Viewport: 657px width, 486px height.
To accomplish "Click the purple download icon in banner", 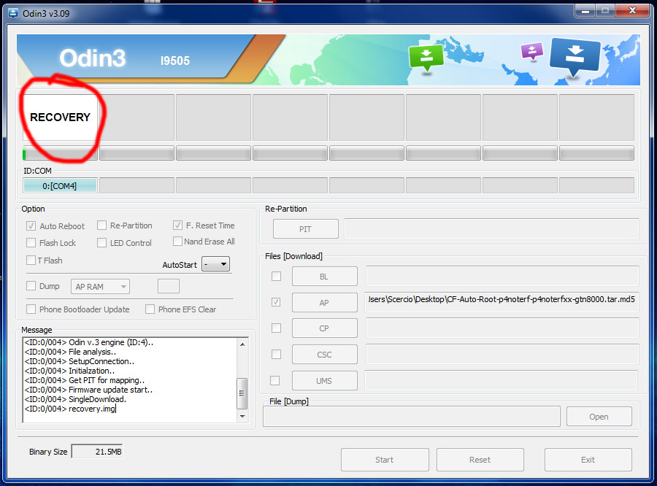I will click(x=531, y=51).
